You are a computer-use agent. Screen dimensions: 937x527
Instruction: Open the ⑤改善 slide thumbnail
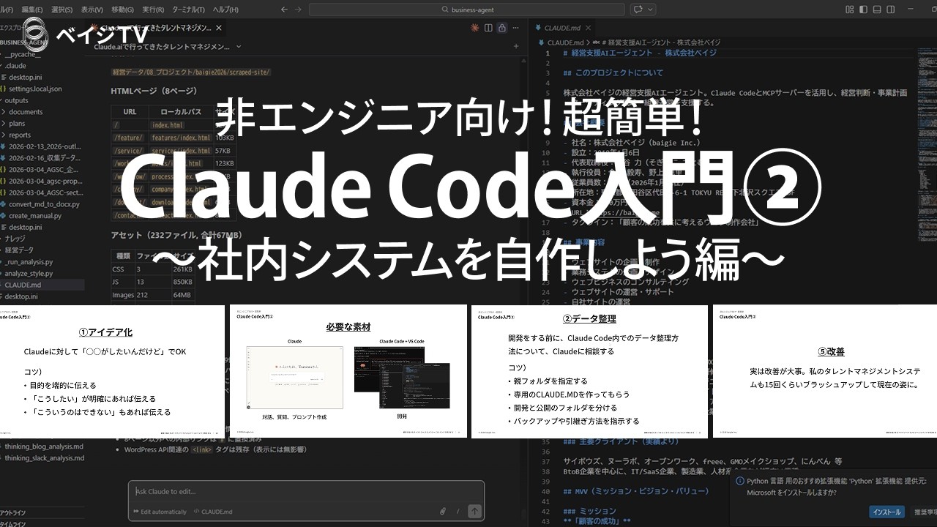click(825, 371)
